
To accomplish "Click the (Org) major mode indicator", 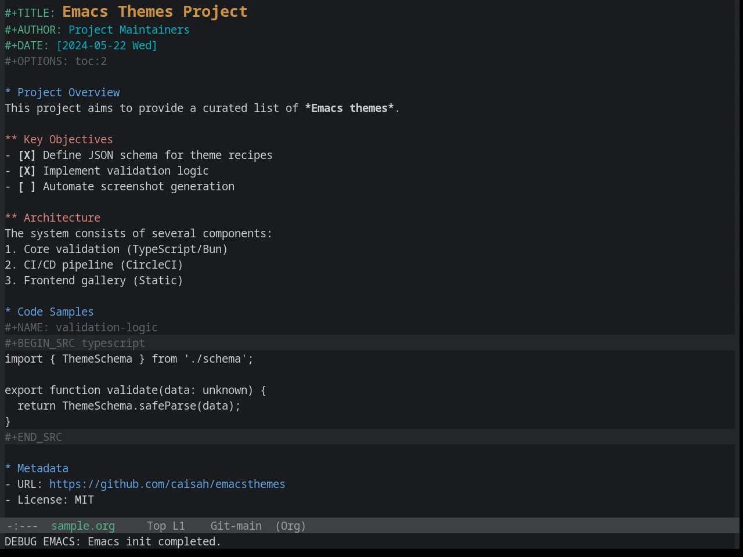I will point(290,526).
